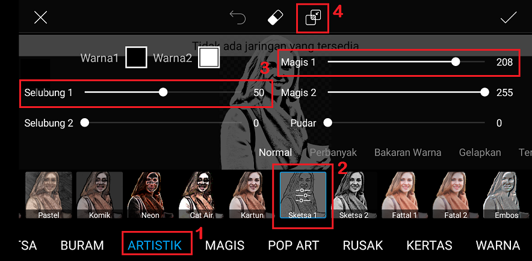Viewport: 532px width, 261px height.
Task: Click the Magis 1 slider track
Action: click(x=406, y=62)
